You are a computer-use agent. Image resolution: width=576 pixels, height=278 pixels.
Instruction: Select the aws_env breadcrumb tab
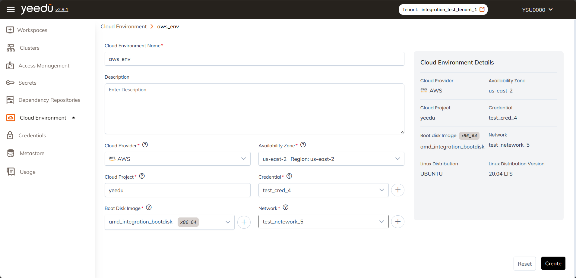pos(168,27)
